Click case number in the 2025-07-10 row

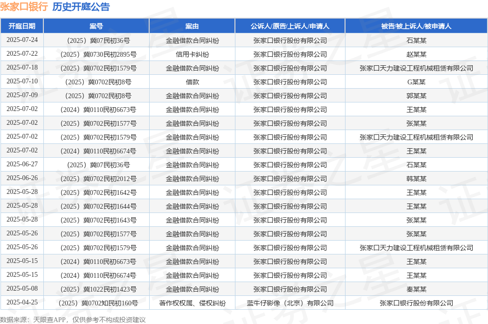click(98, 82)
